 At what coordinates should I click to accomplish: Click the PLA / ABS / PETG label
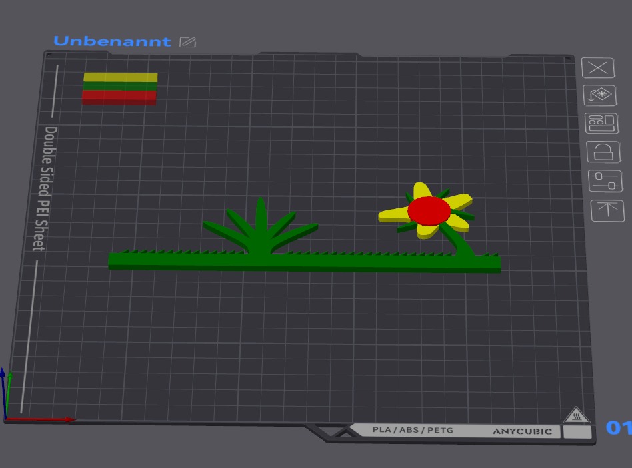click(x=413, y=430)
